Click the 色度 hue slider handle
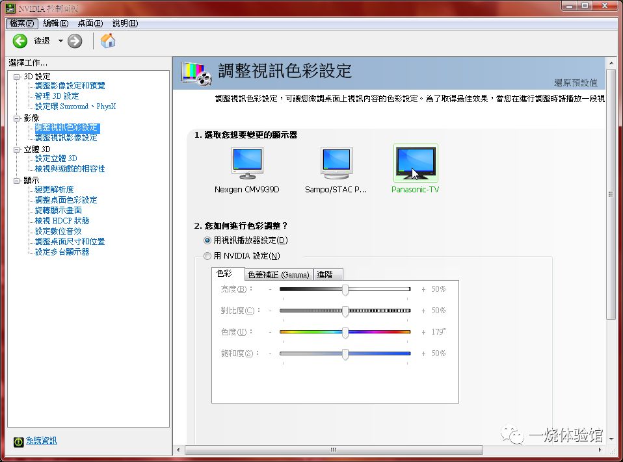 [345, 332]
